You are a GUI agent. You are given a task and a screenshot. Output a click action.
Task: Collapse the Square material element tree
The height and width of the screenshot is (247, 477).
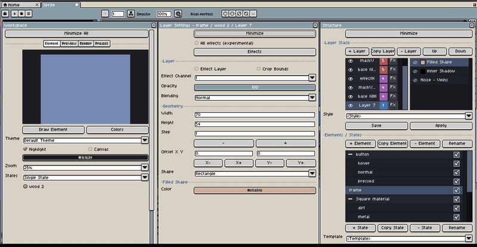point(350,199)
